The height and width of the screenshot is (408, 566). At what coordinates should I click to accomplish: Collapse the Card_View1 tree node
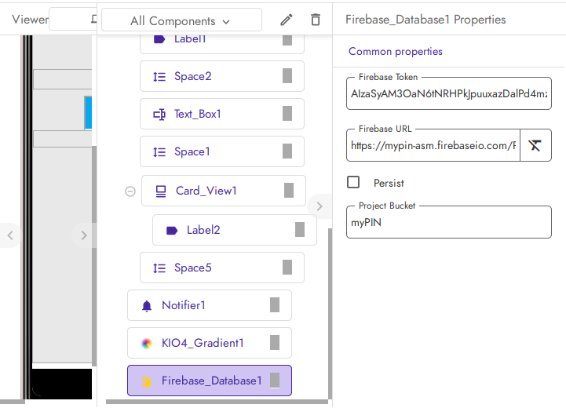(x=130, y=191)
